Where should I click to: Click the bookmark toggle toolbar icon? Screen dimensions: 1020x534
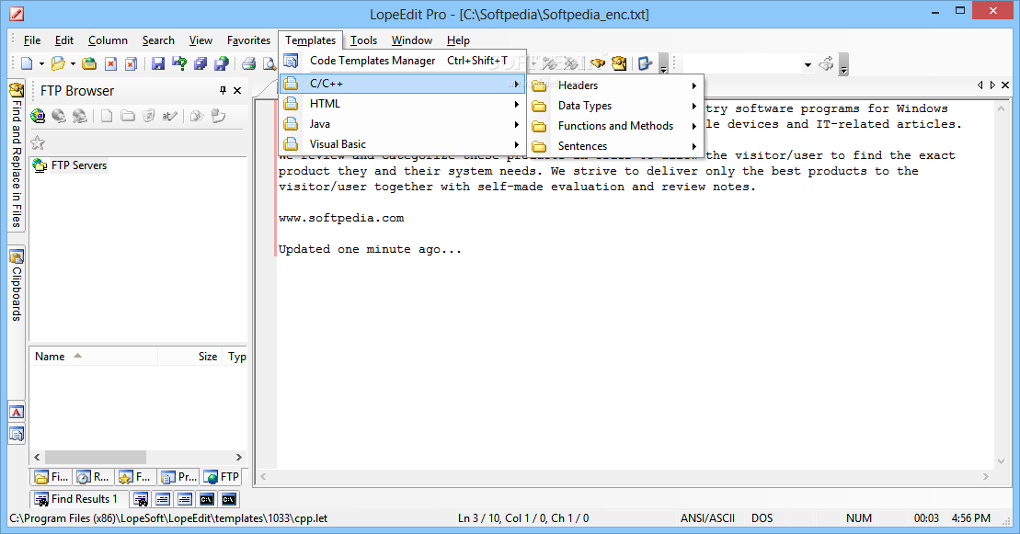pos(646,63)
